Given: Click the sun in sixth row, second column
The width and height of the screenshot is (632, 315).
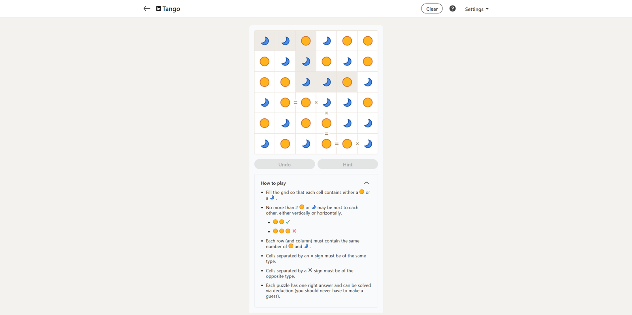Looking at the screenshot, I should click(x=285, y=144).
